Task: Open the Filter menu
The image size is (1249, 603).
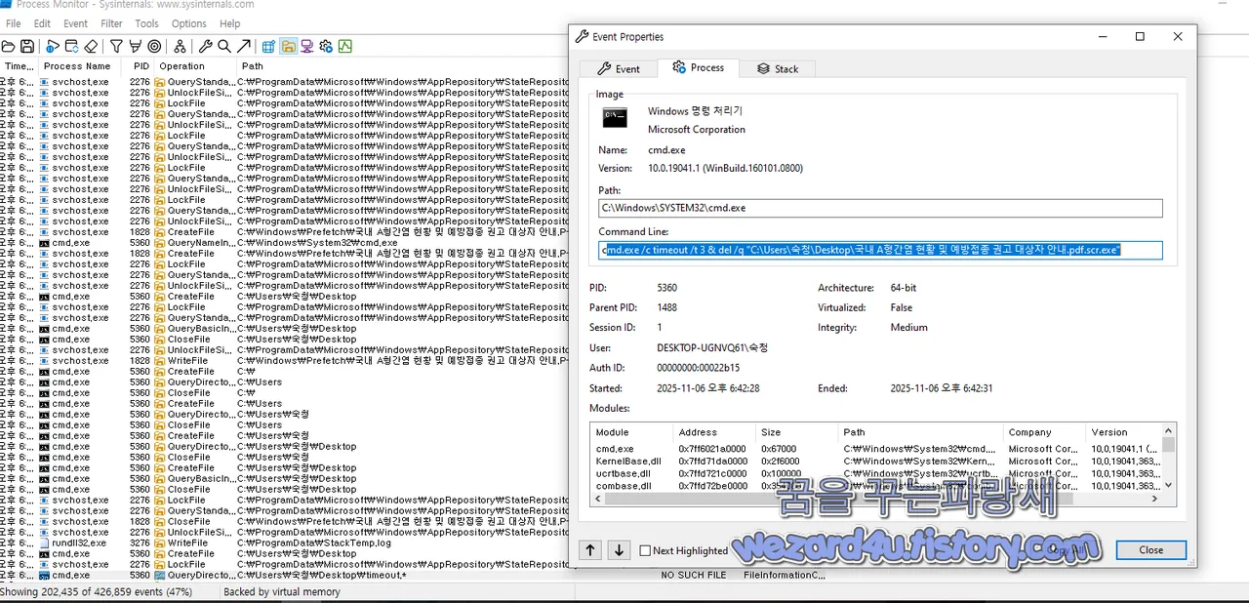Action: (112, 23)
